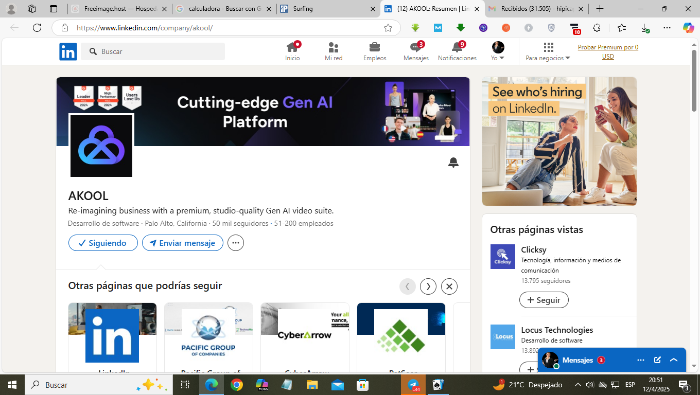Open the Inicio home icon
The image size is (700, 395).
[292, 51]
